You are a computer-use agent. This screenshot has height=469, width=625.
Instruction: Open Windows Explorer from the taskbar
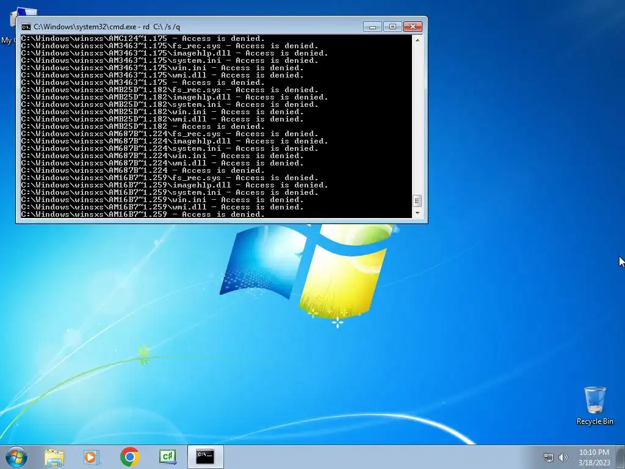(54, 457)
